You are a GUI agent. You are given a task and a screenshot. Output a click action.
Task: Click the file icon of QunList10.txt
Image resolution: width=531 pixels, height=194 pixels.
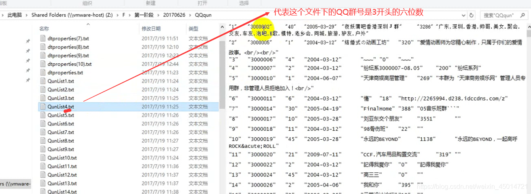click(x=43, y=158)
